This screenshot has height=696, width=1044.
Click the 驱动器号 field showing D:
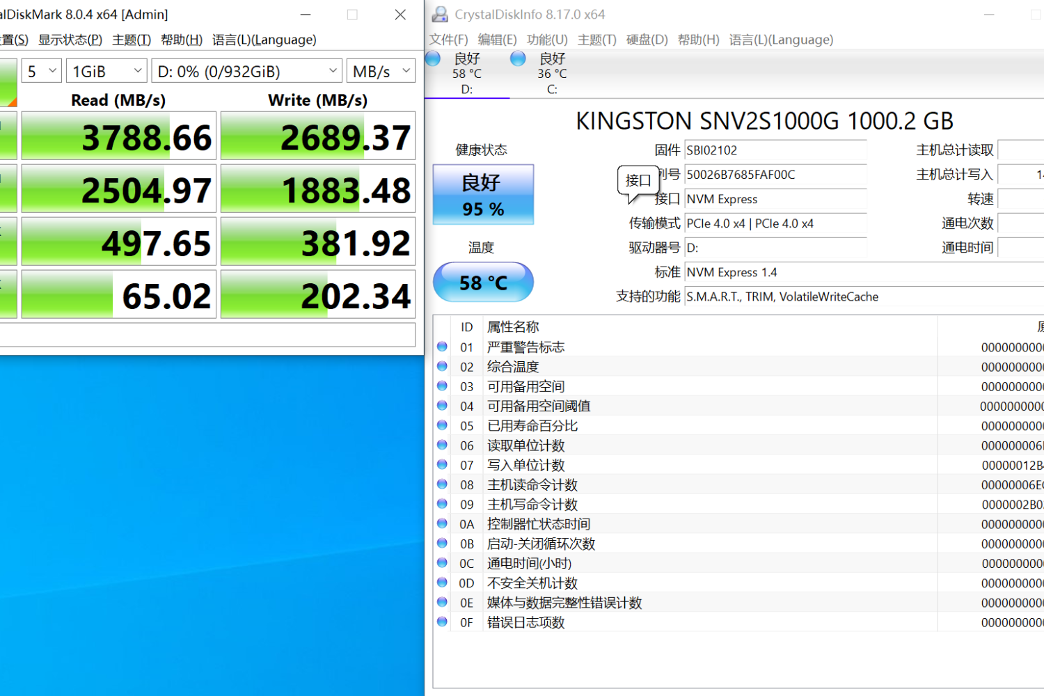(775, 248)
